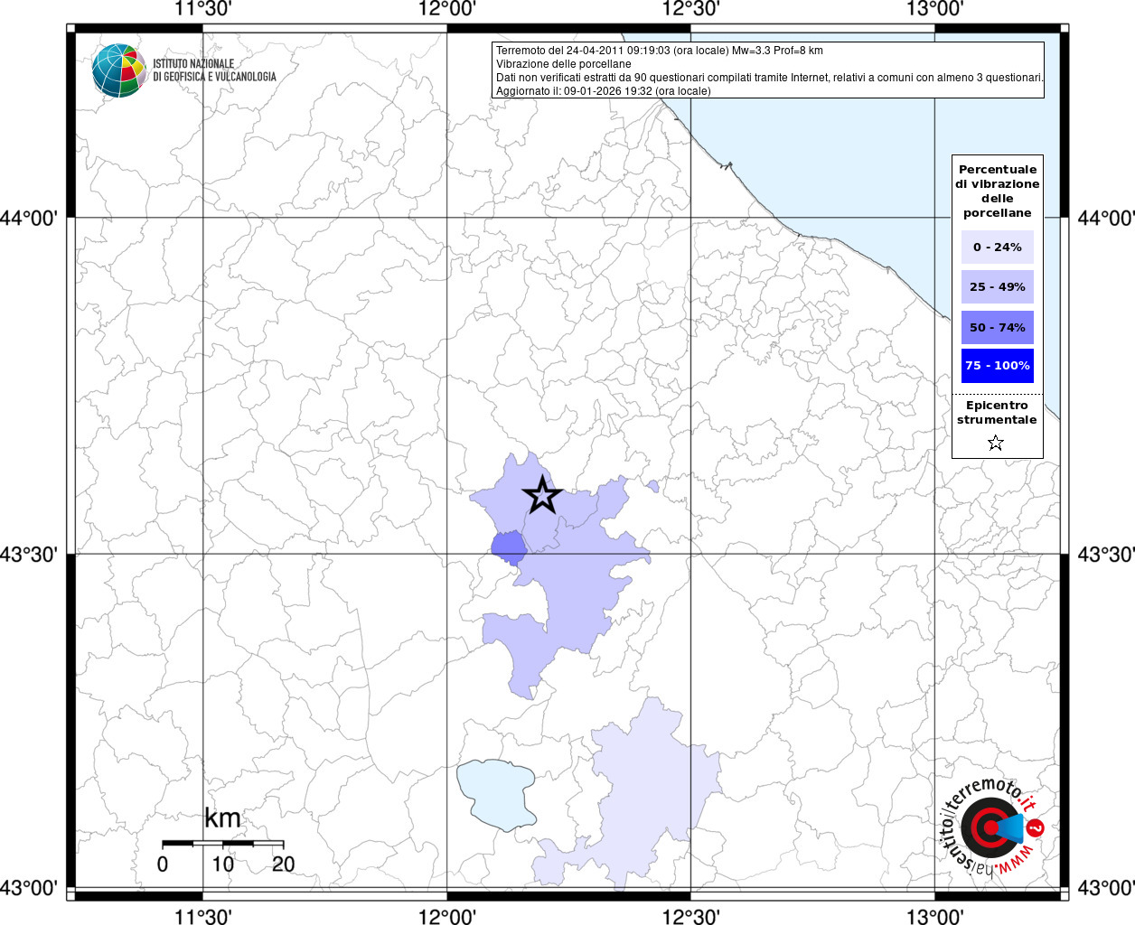The height and width of the screenshot is (925, 1135).
Task: Click the 'Dati non verificati' description line
Action: coord(769,78)
